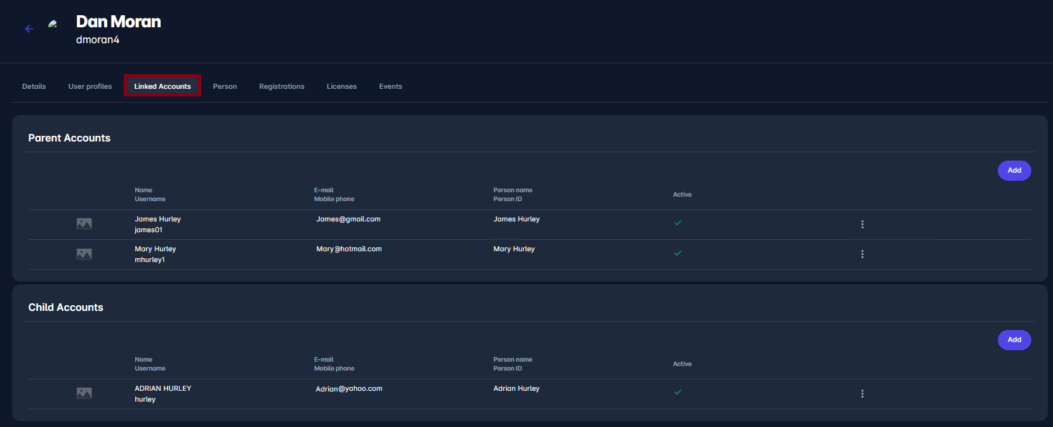Open three-dot menu for James Hurley

point(862,224)
